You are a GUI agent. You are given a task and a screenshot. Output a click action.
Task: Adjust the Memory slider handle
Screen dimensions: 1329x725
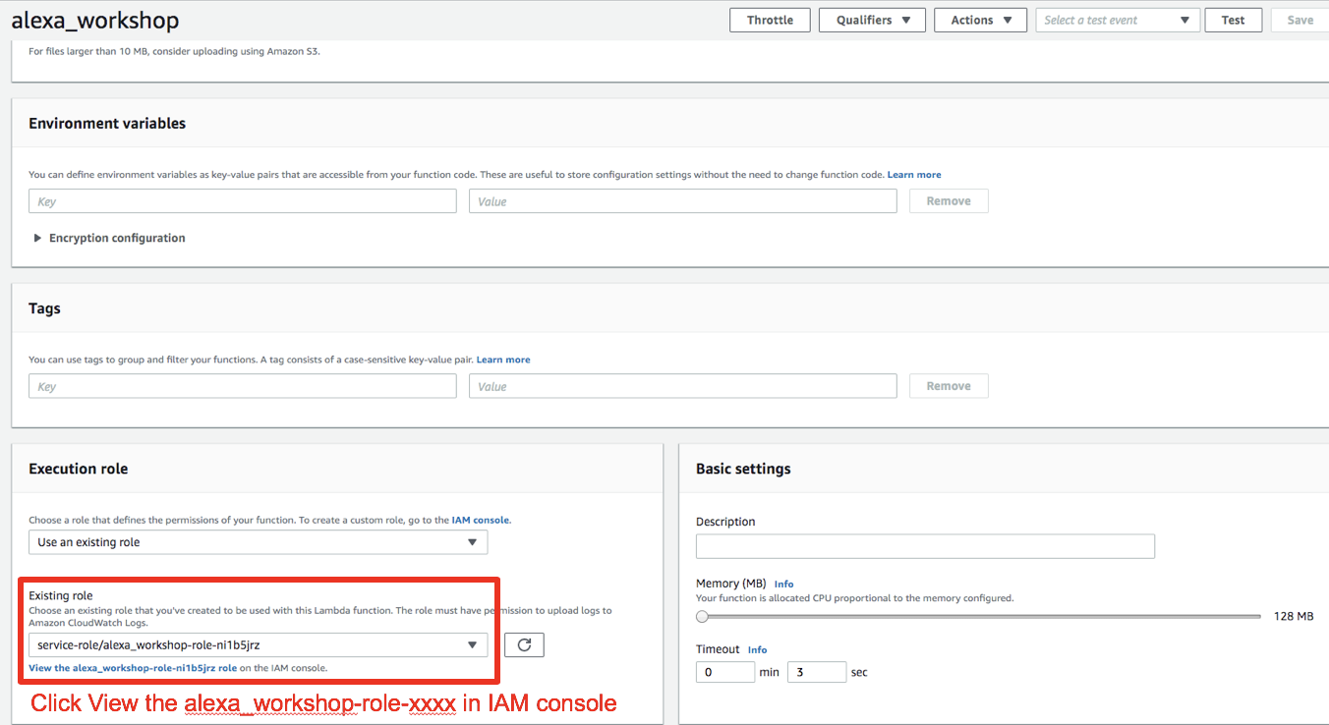point(702,616)
